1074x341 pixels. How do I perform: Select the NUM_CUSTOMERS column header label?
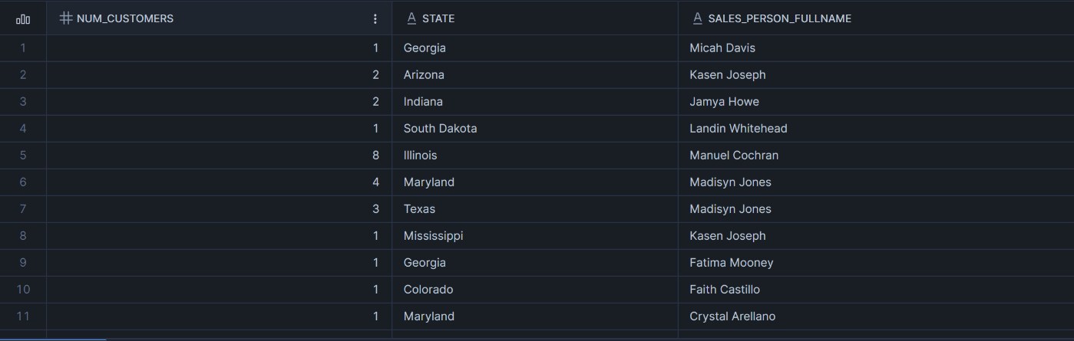(x=125, y=18)
